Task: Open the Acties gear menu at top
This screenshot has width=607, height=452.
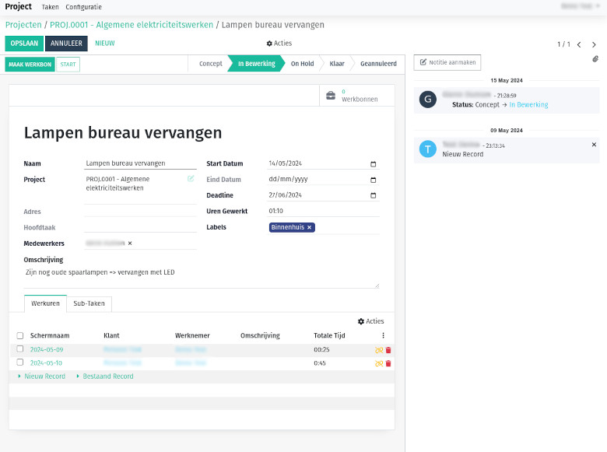Action: [279, 44]
